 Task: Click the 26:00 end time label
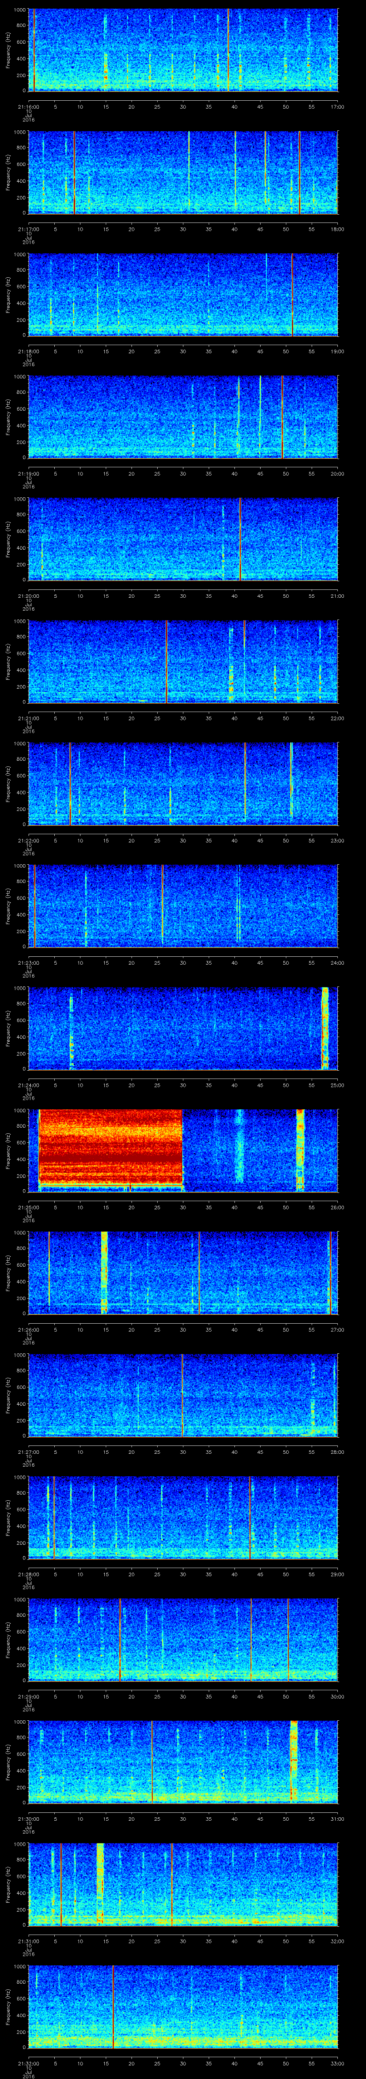[337, 1207]
